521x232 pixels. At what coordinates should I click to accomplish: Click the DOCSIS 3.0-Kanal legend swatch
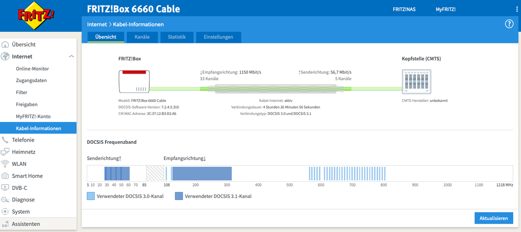tap(91, 196)
